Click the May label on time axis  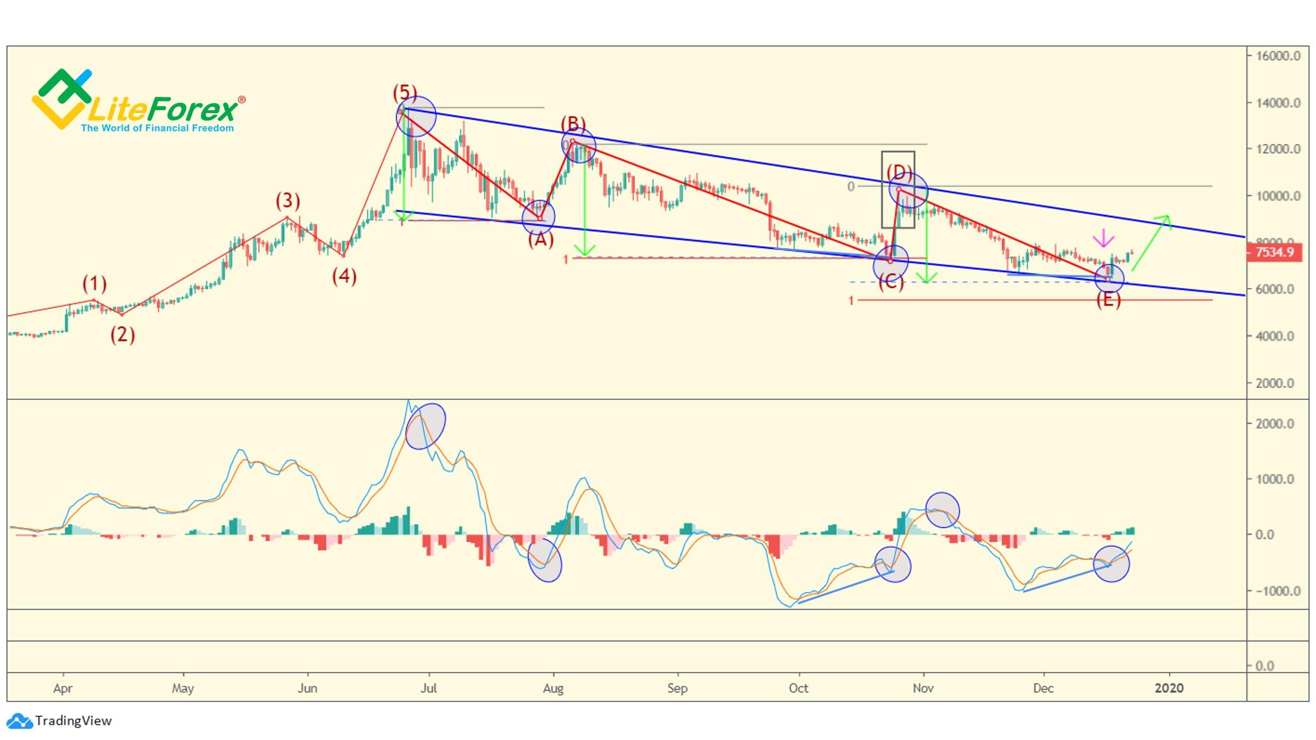[x=183, y=688]
